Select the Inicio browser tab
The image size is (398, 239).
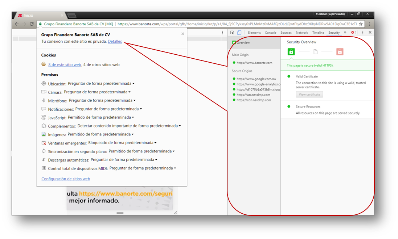tap(41, 16)
